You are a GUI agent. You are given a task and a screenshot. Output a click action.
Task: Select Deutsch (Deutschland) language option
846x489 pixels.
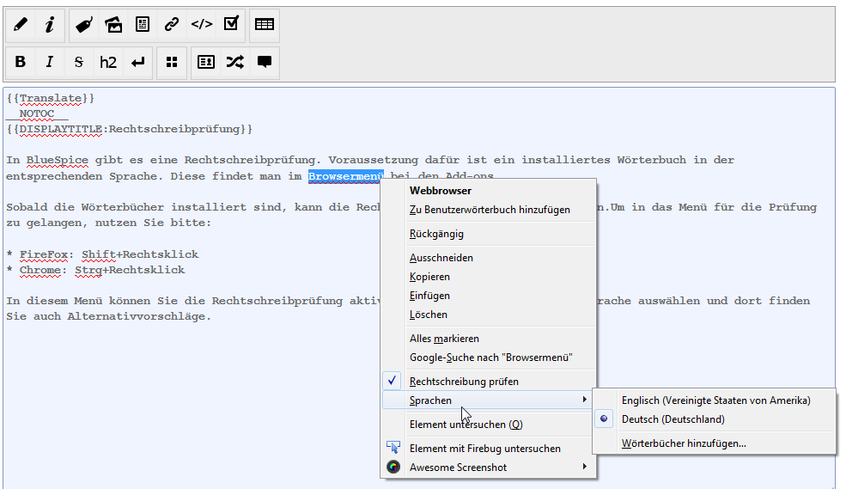click(x=673, y=419)
